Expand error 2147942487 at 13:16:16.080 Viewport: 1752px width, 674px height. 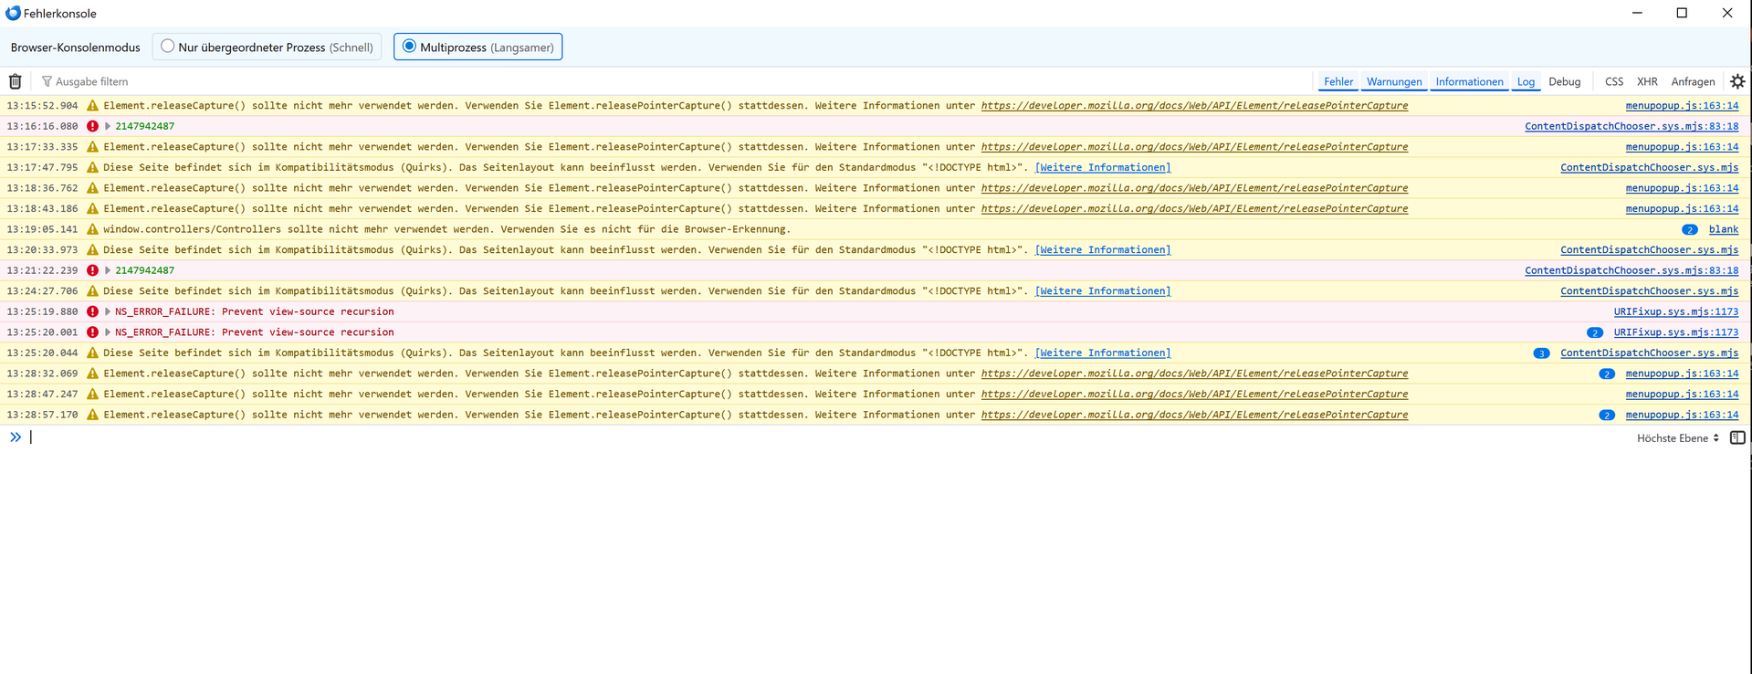108,126
